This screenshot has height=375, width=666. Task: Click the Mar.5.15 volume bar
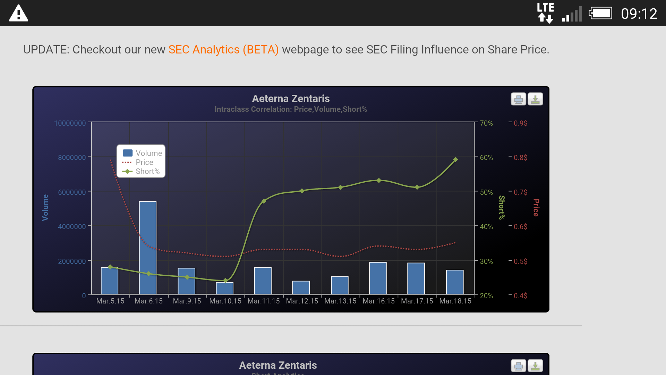[x=110, y=283]
